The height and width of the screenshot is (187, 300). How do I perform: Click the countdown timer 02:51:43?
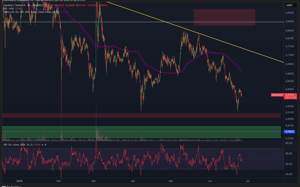(x=291, y=98)
